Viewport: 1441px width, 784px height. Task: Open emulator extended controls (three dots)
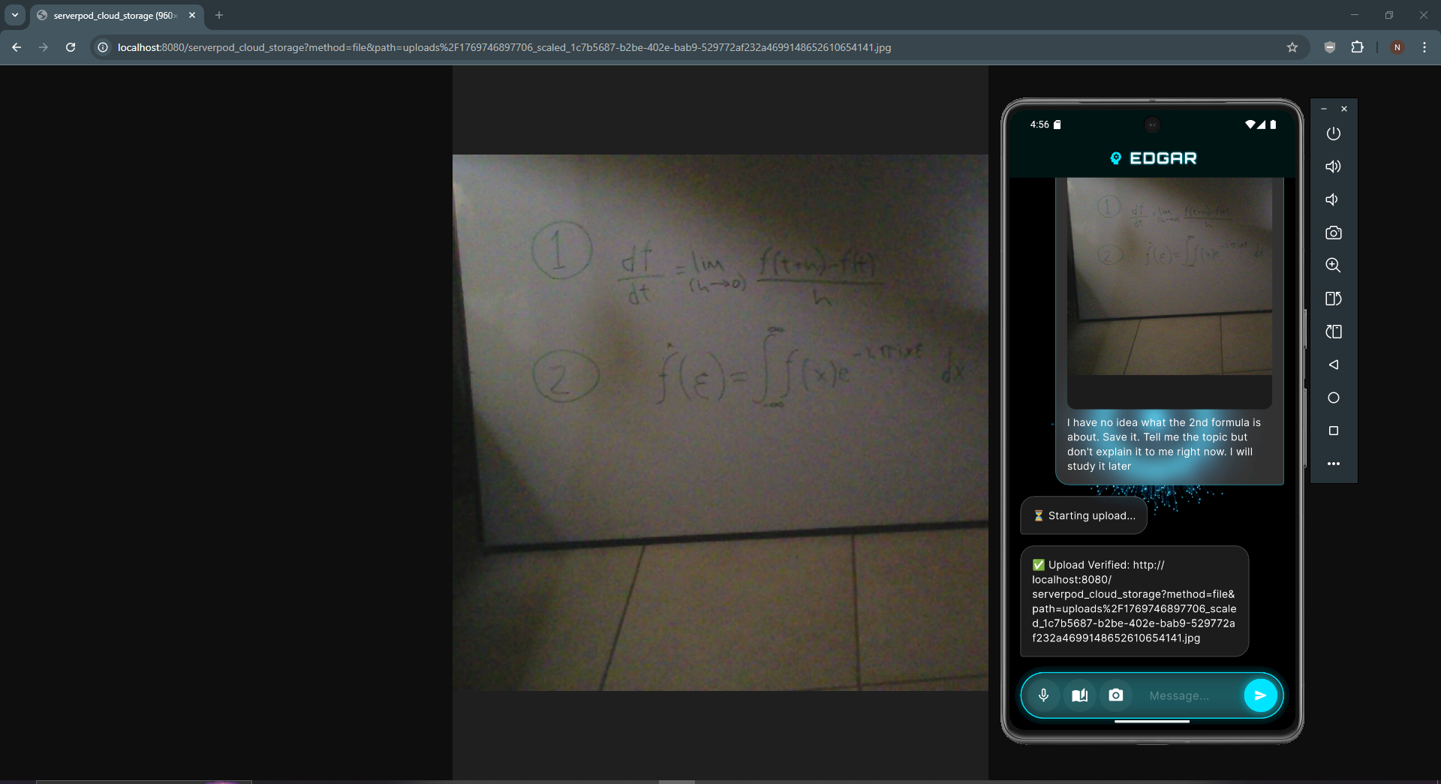1334,464
